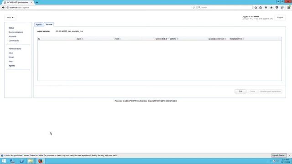Click the sync/chat icon beside Pocket
Viewport: 292px width, 164px height.
tap(282, 8)
